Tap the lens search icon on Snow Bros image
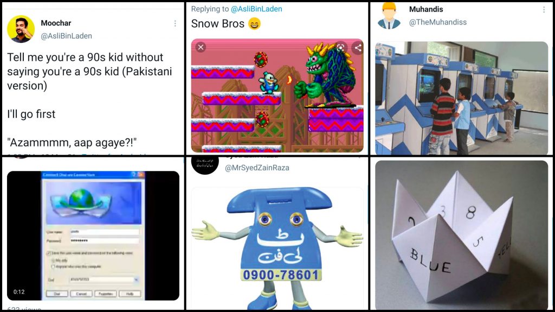The image size is (555, 312). coord(340,48)
